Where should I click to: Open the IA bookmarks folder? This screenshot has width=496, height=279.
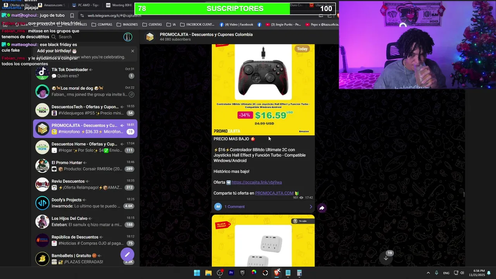click(x=171, y=24)
